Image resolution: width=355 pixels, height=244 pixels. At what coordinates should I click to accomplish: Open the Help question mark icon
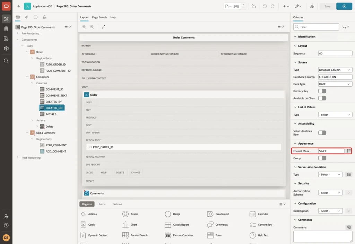pyautogui.click(x=6, y=225)
